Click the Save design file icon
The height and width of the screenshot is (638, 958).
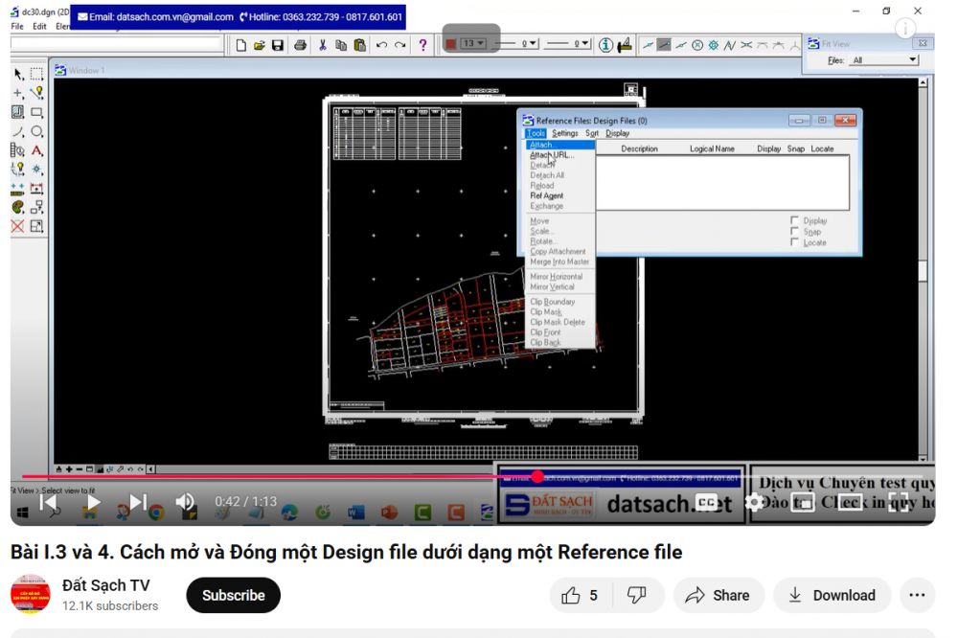(x=278, y=45)
